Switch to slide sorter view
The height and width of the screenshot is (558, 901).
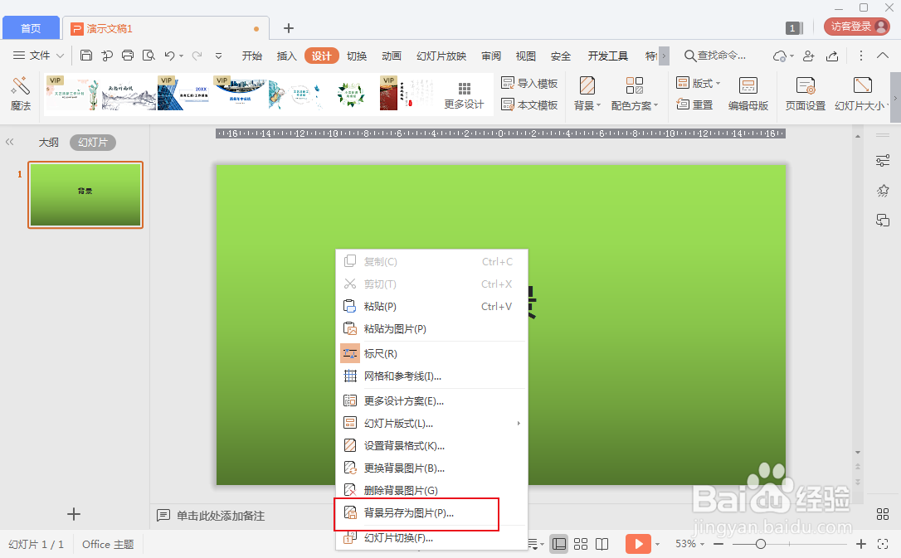(x=580, y=544)
